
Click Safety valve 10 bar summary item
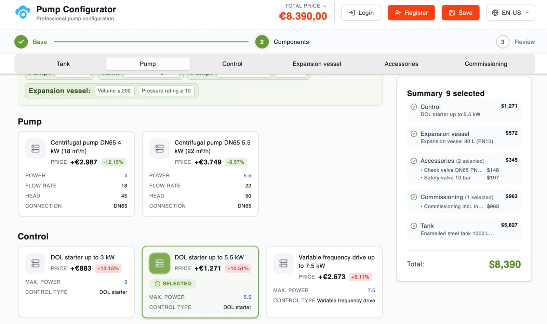[x=459, y=178]
